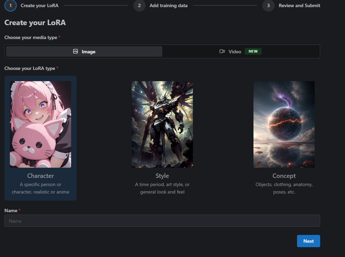
Task: Choose the Concept LoRA type
Action: tap(284, 138)
